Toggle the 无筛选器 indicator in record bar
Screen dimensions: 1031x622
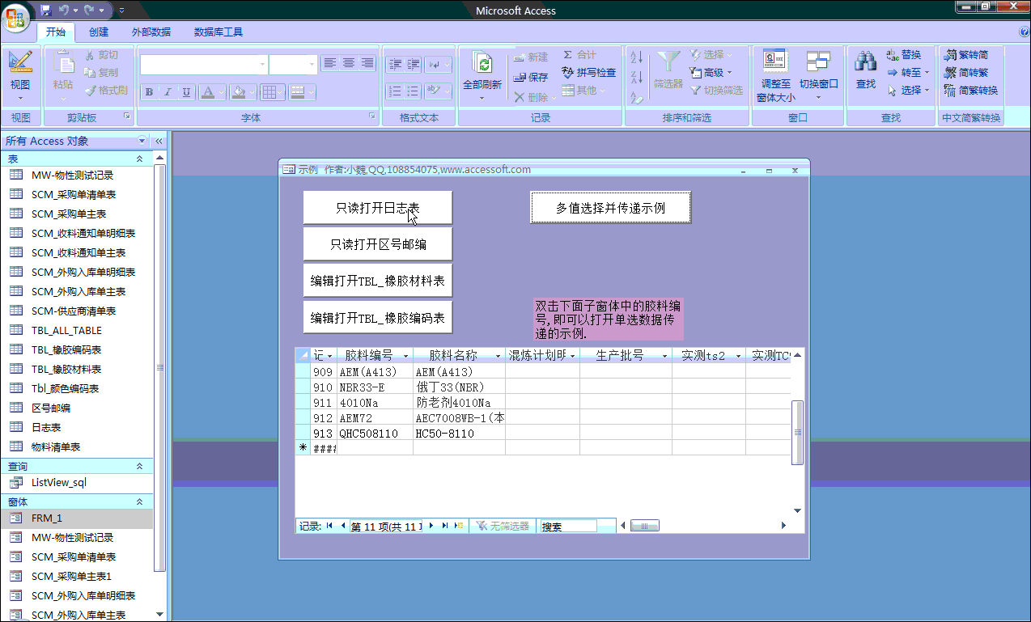(x=503, y=526)
